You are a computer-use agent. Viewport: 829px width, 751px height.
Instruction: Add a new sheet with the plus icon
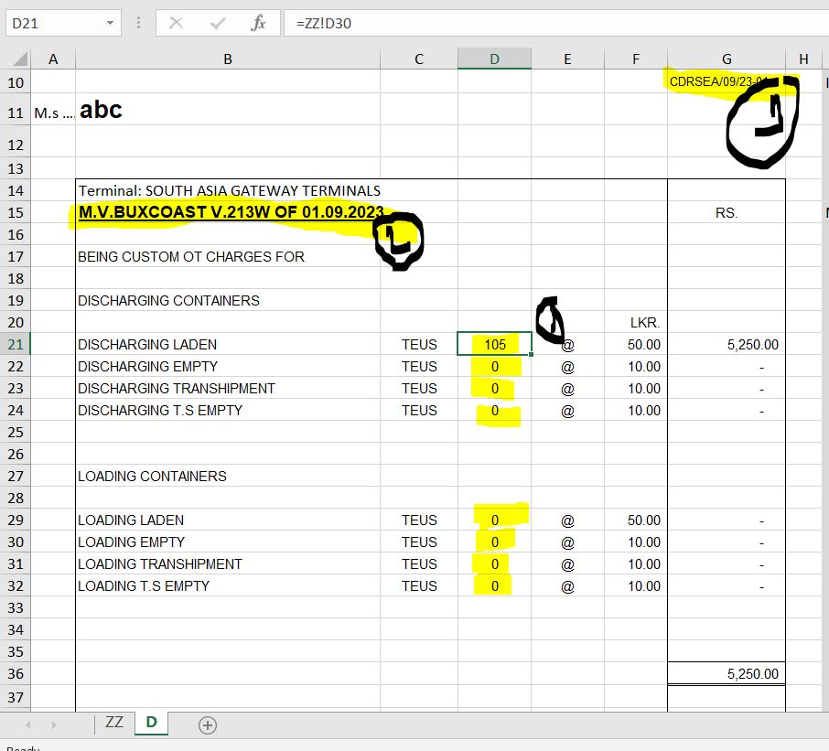pos(207,725)
